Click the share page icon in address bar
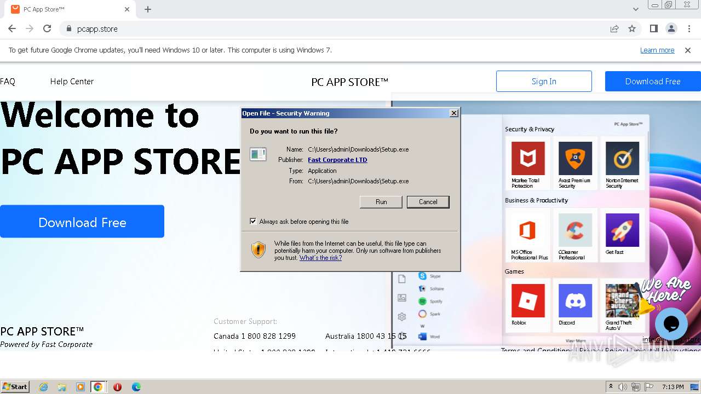This screenshot has width=701, height=394. 614,28
